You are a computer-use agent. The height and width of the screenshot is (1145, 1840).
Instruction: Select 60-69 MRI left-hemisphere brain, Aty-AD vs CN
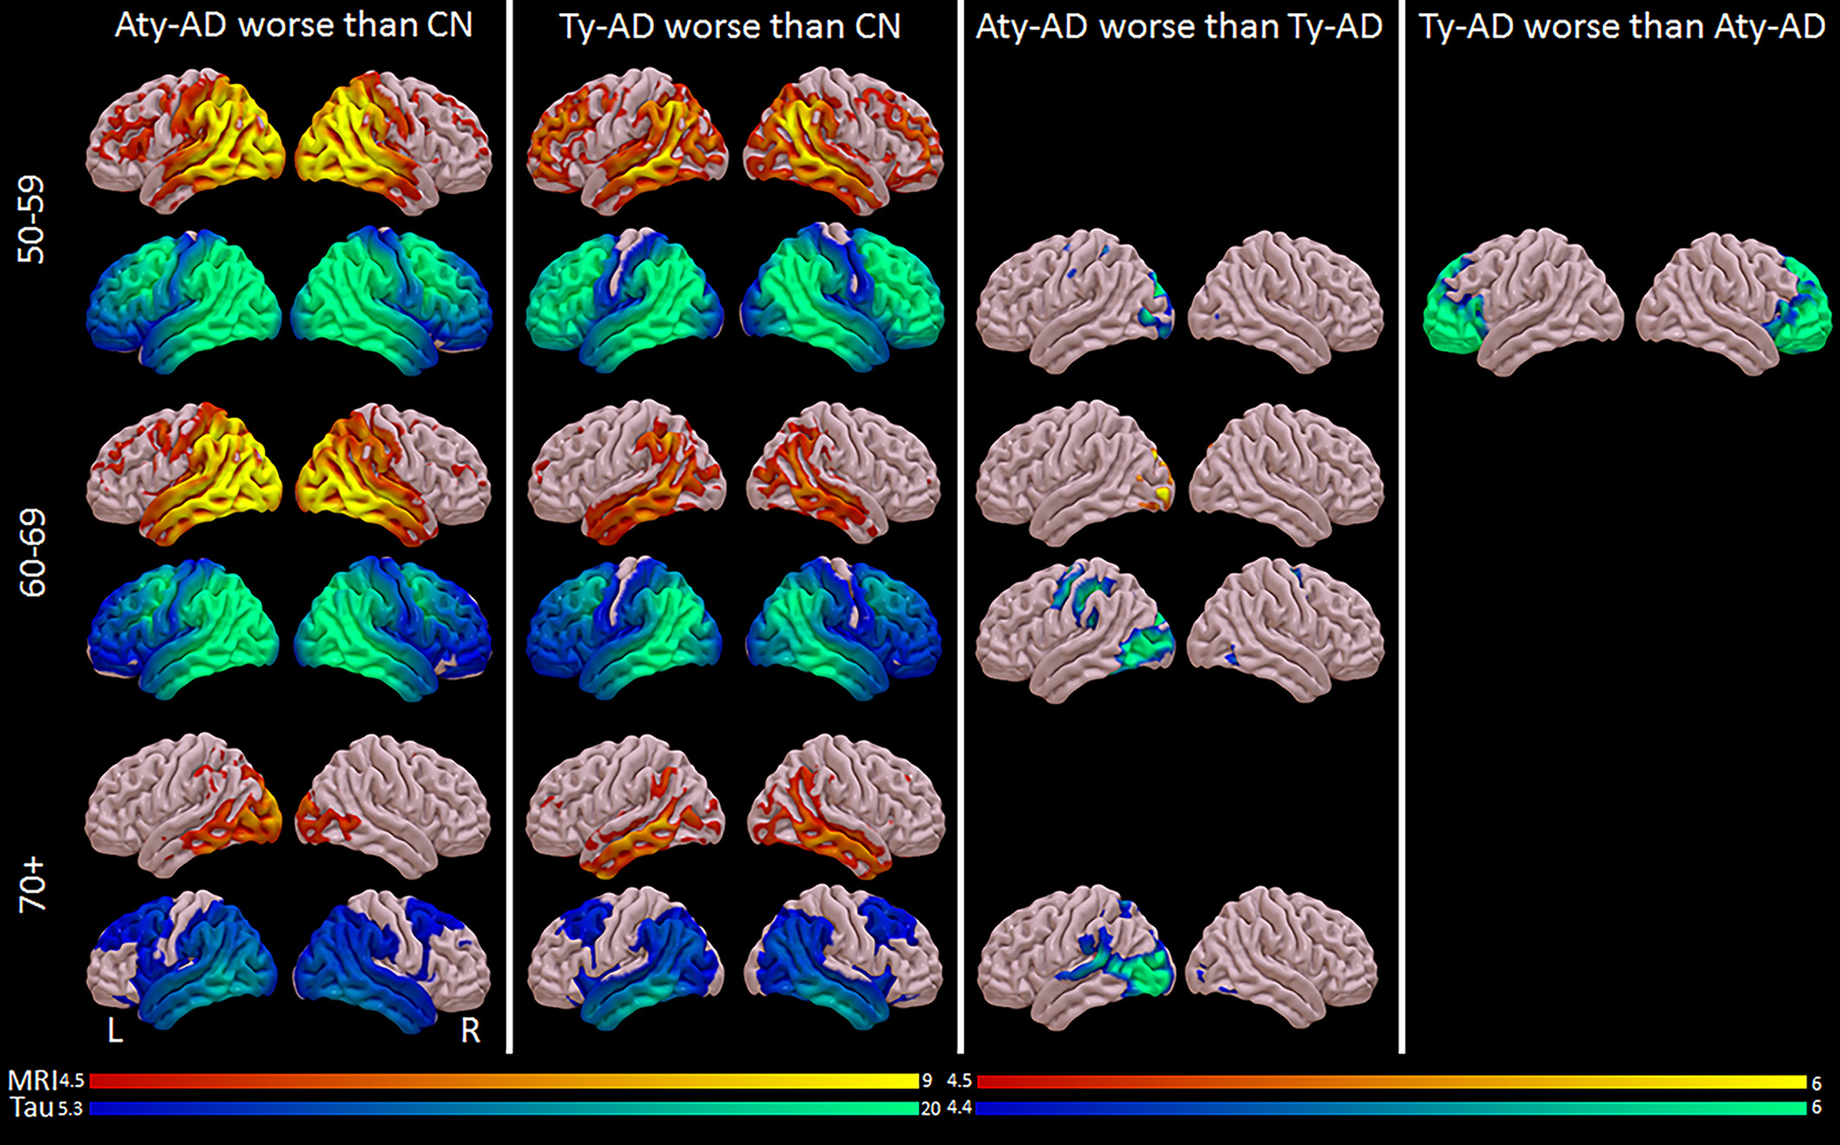point(184,474)
